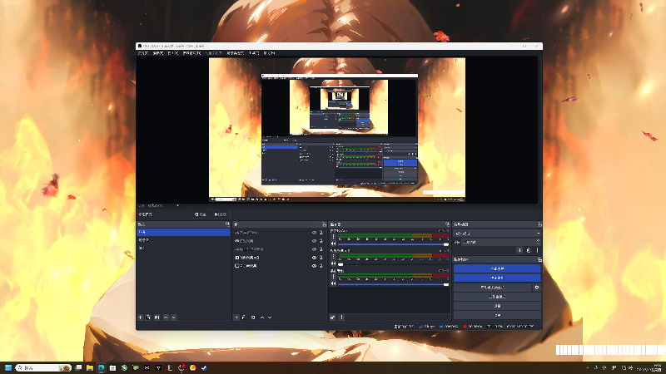Screen dimensions: 666x374
Task: Move selected source down in Sources toolbar
Action: pos(270,317)
